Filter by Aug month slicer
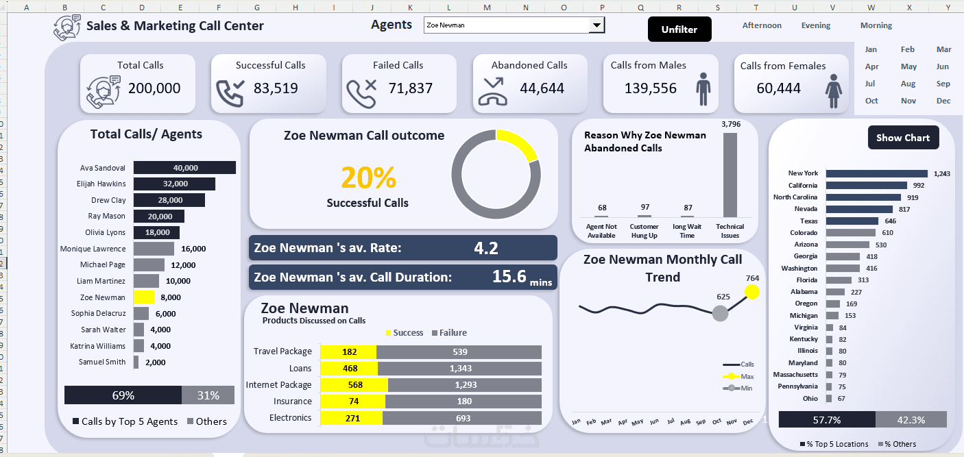The image size is (964, 457). point(908,84)
